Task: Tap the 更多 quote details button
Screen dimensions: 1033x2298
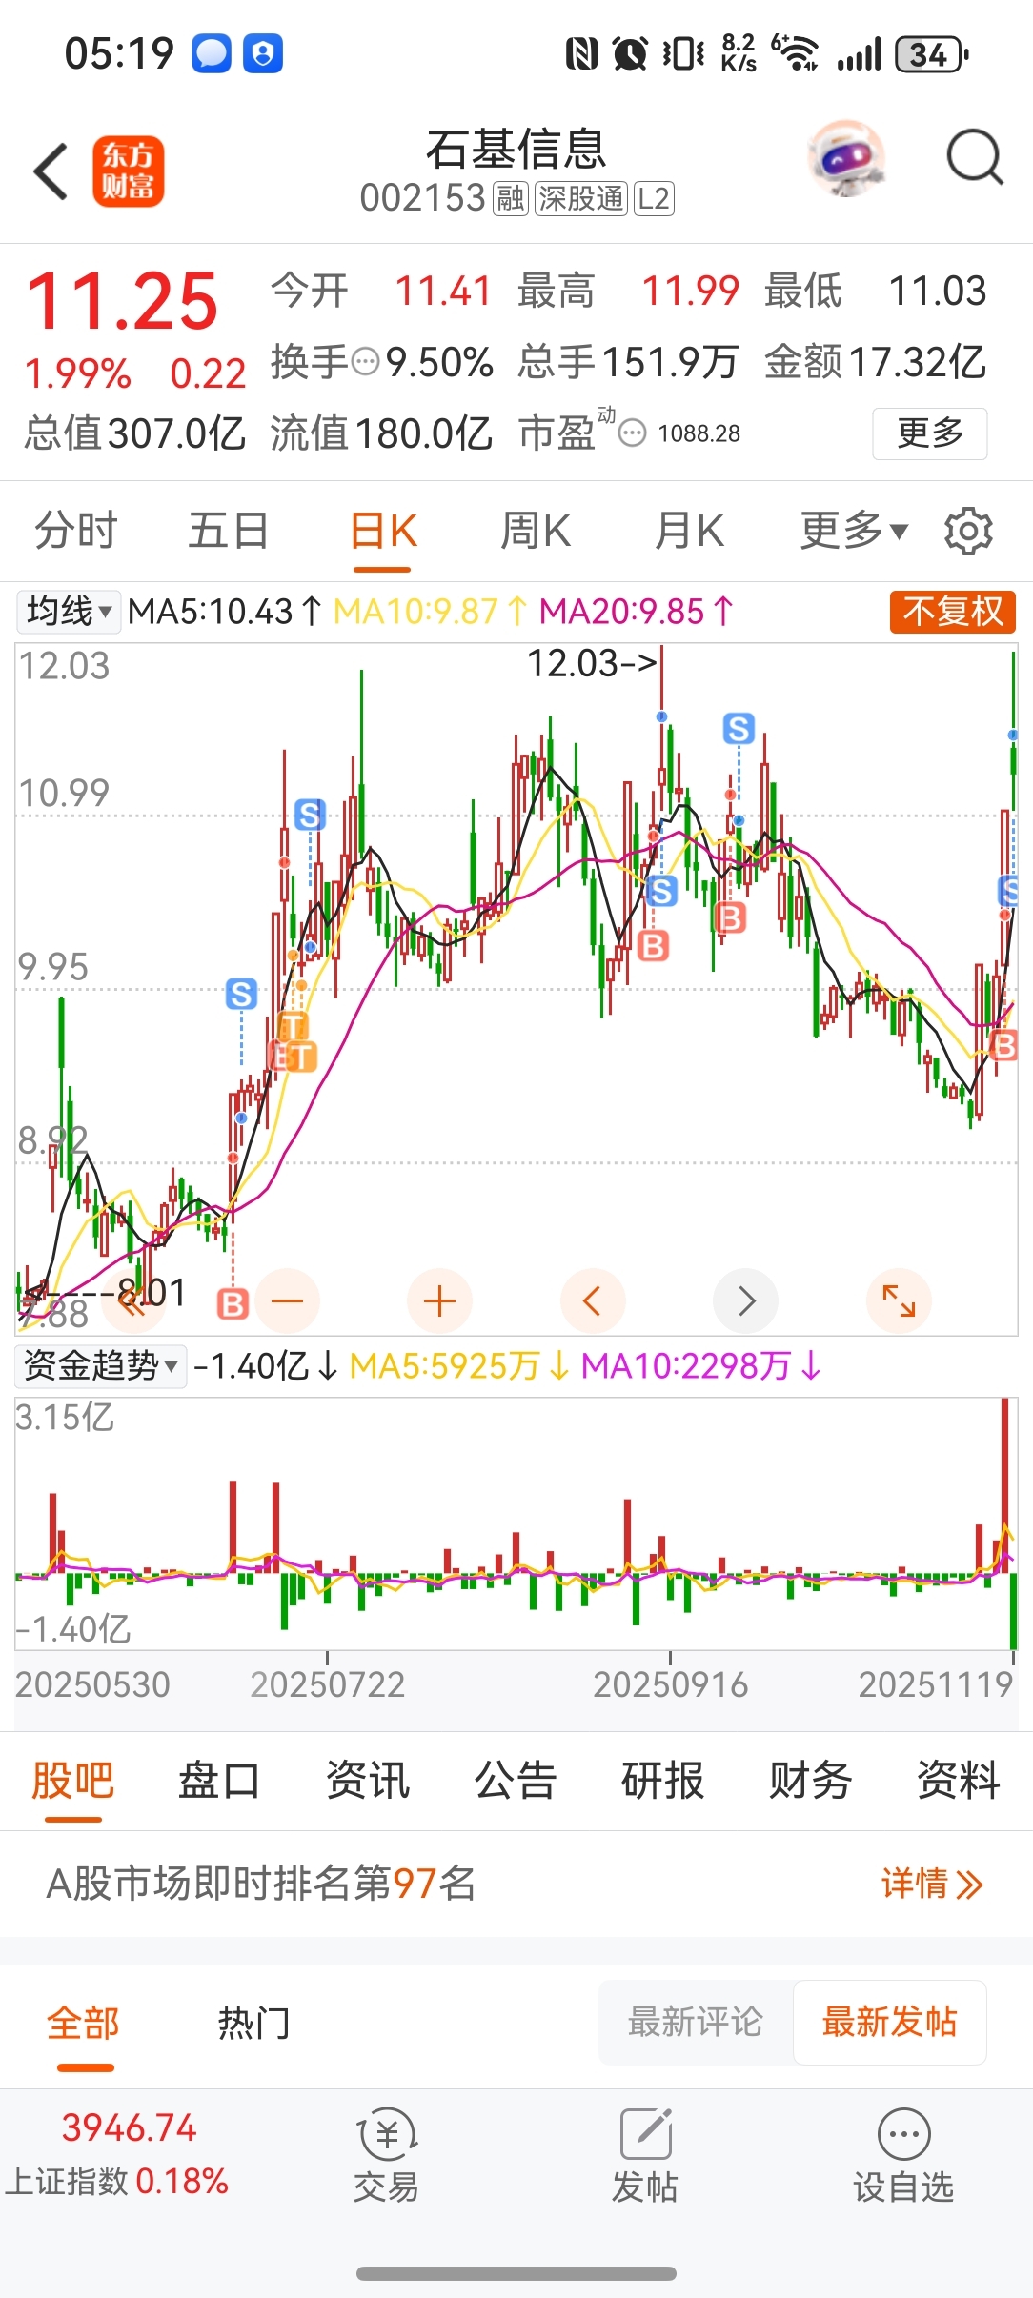Action: tap(930, 433)
